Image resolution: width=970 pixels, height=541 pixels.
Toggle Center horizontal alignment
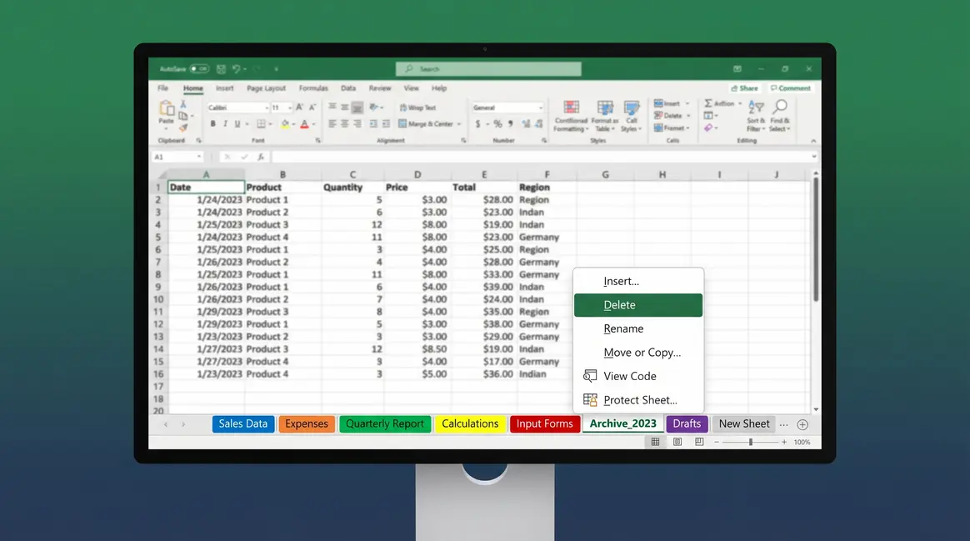(344, 124)
